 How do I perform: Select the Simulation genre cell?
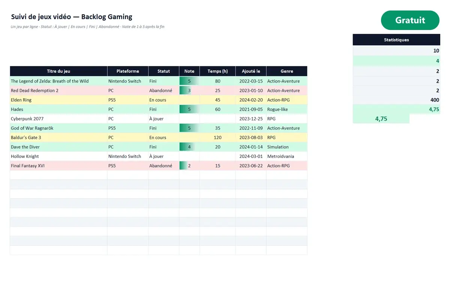pyautogui.click(x=287, y=147)
